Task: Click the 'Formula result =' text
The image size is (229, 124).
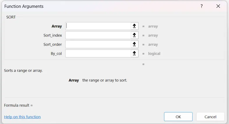Action: point(18,105)
